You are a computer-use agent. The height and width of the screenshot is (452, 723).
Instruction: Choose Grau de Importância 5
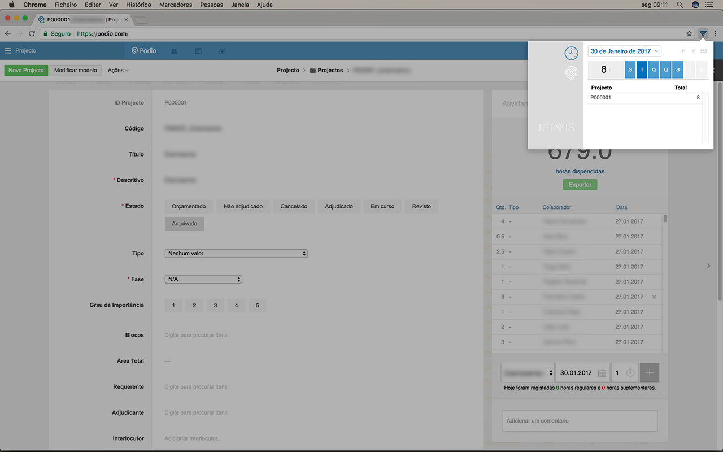click(x=258, y=306)
